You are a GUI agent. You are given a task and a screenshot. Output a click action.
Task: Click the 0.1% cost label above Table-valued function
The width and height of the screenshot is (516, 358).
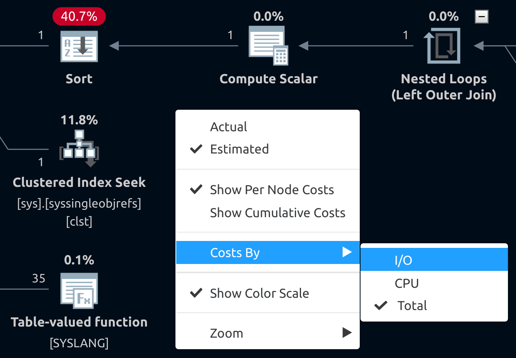79,260
